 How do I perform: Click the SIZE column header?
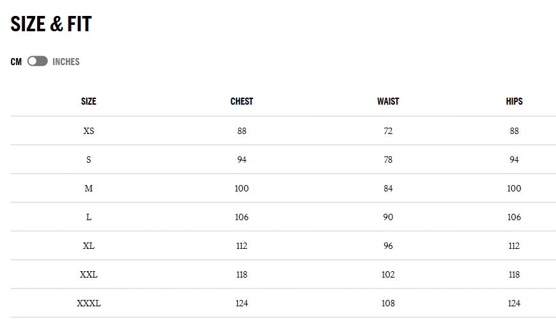(x=89, y=101)
